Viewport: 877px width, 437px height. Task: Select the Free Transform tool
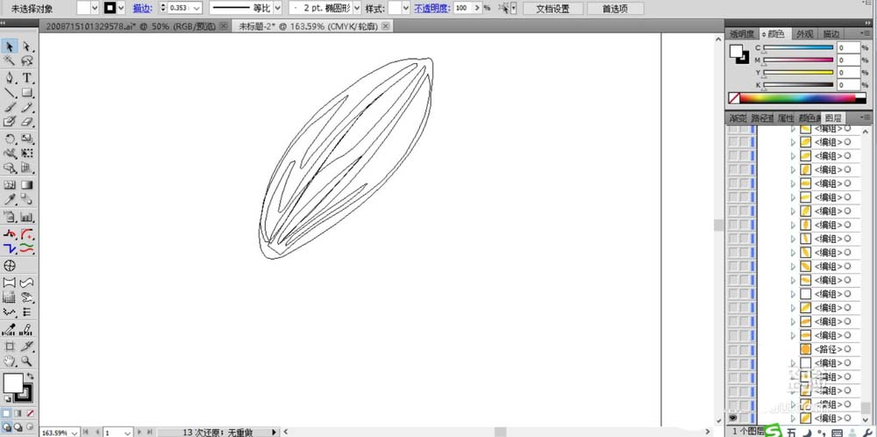click(26, 154)
